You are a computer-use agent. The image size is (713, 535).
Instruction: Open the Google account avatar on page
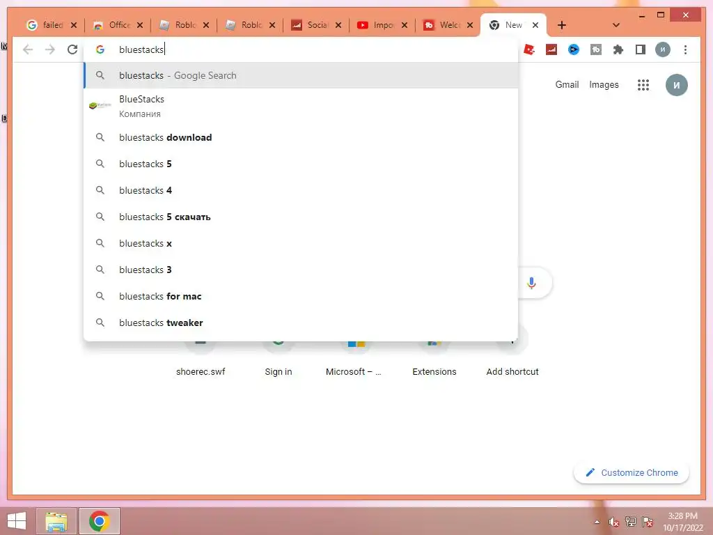tap(676, 85)
